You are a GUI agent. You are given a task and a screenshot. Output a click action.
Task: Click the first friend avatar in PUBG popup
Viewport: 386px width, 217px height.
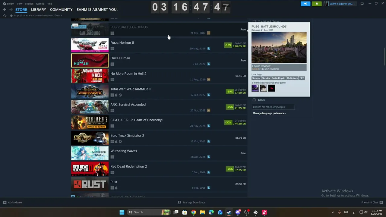point(255,88)
